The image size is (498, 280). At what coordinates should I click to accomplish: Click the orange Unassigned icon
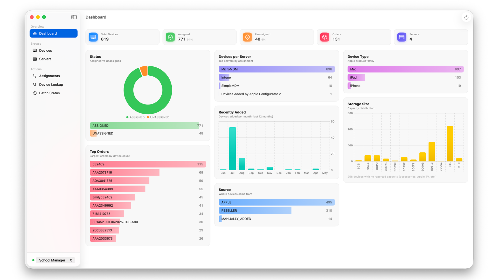click(x=247, y=37)
